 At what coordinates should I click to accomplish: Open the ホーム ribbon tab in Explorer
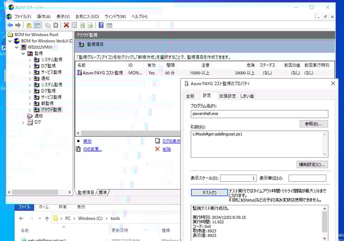(x=43, y=207)
